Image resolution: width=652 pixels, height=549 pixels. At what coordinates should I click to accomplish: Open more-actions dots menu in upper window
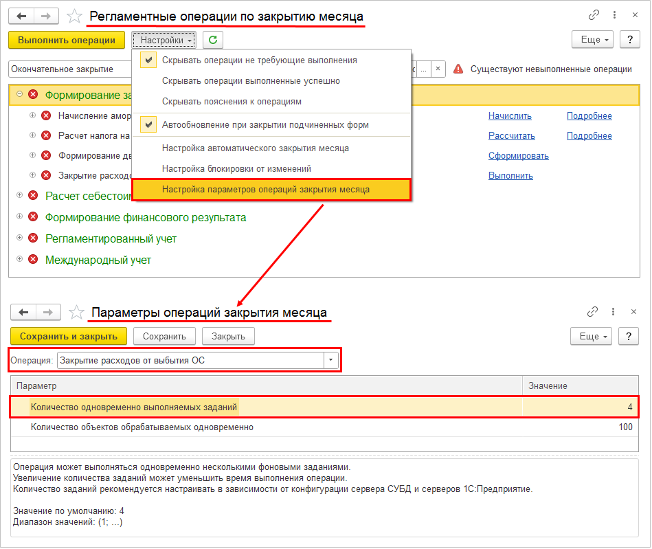pos(615,15)
